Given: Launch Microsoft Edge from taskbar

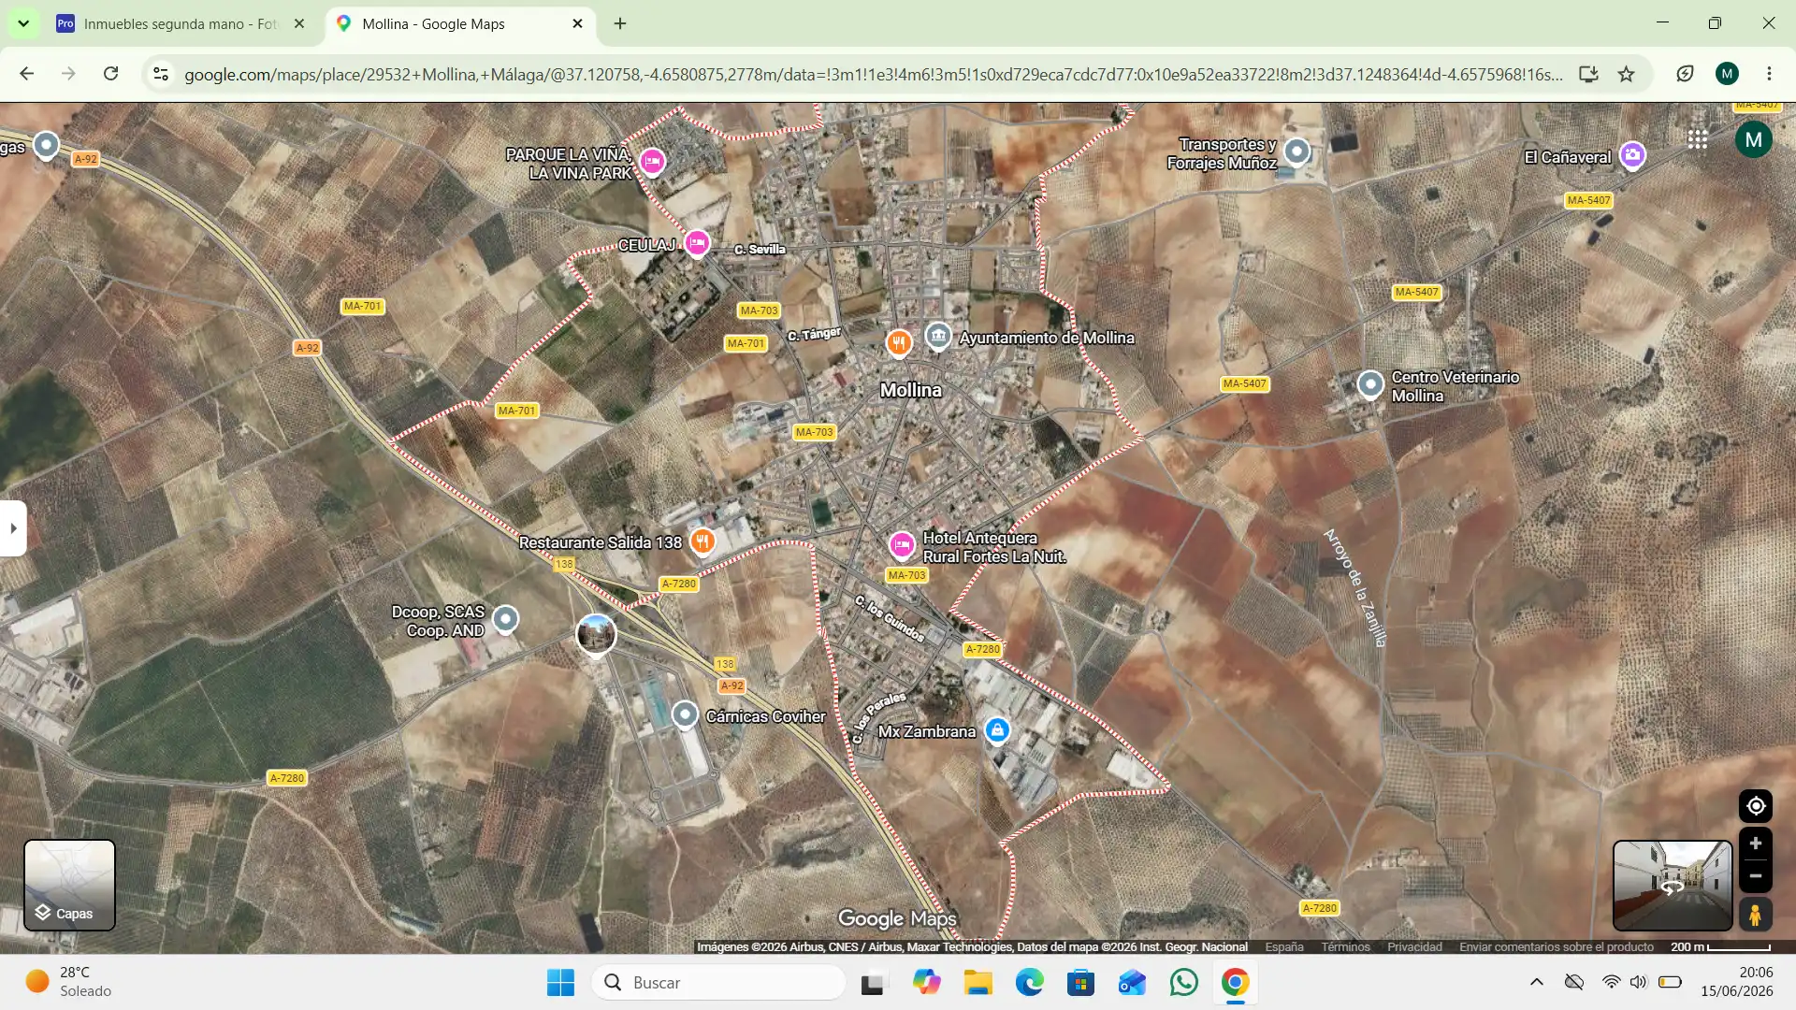Looking at the screenshot, I should tap(1029, 983).
